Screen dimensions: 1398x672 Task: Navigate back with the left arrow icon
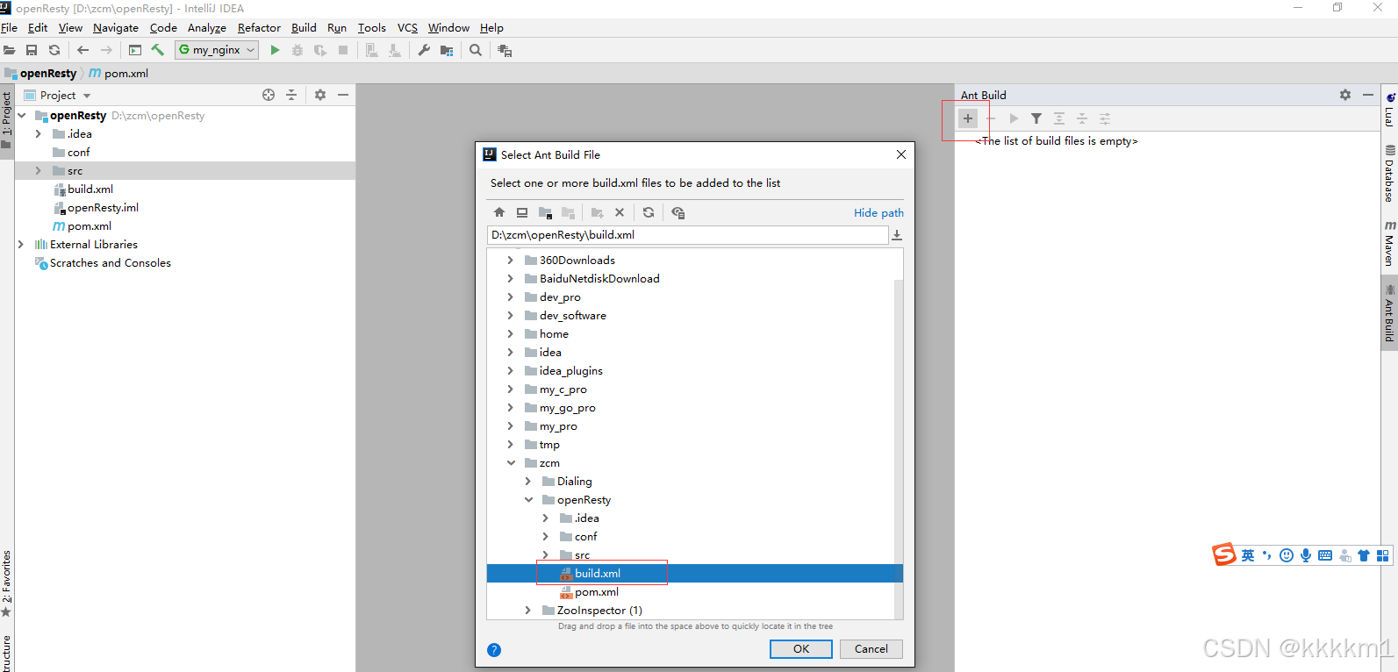(82, 50)
